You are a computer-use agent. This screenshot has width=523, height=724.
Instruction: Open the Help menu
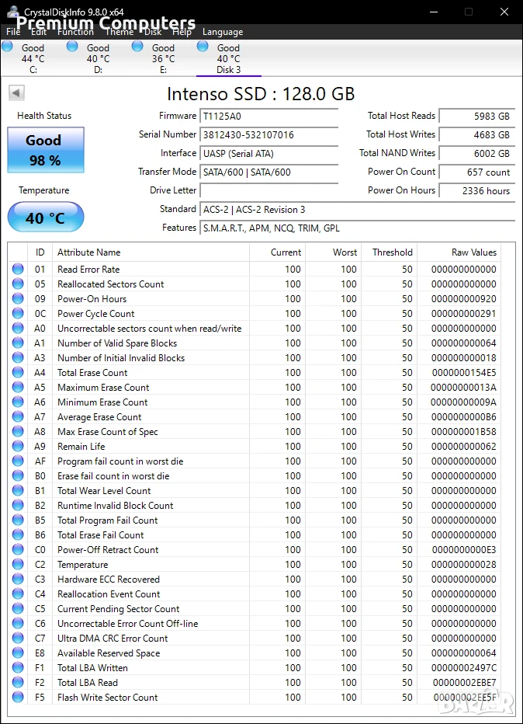[182, 31]
